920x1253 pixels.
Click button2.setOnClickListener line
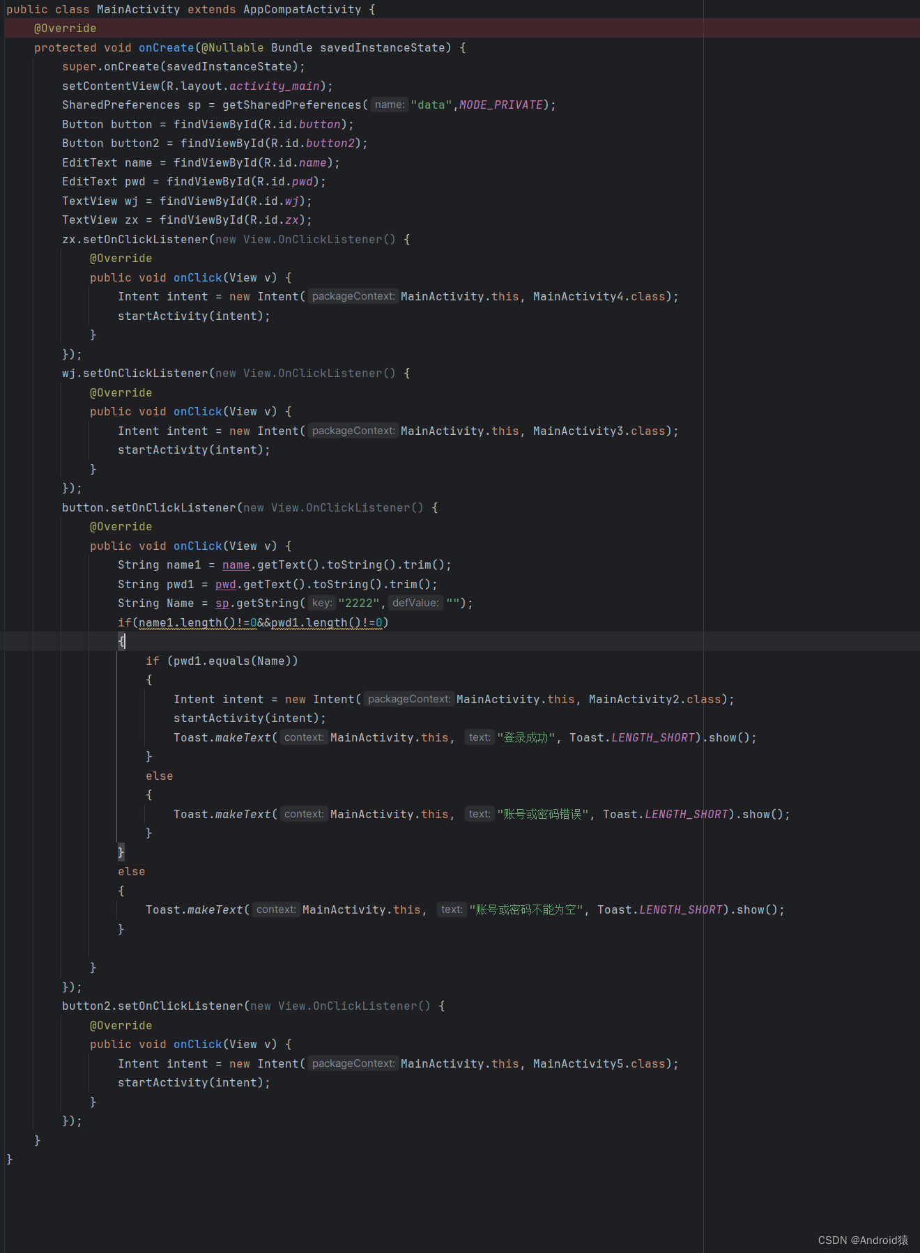tap(253, 1006)
